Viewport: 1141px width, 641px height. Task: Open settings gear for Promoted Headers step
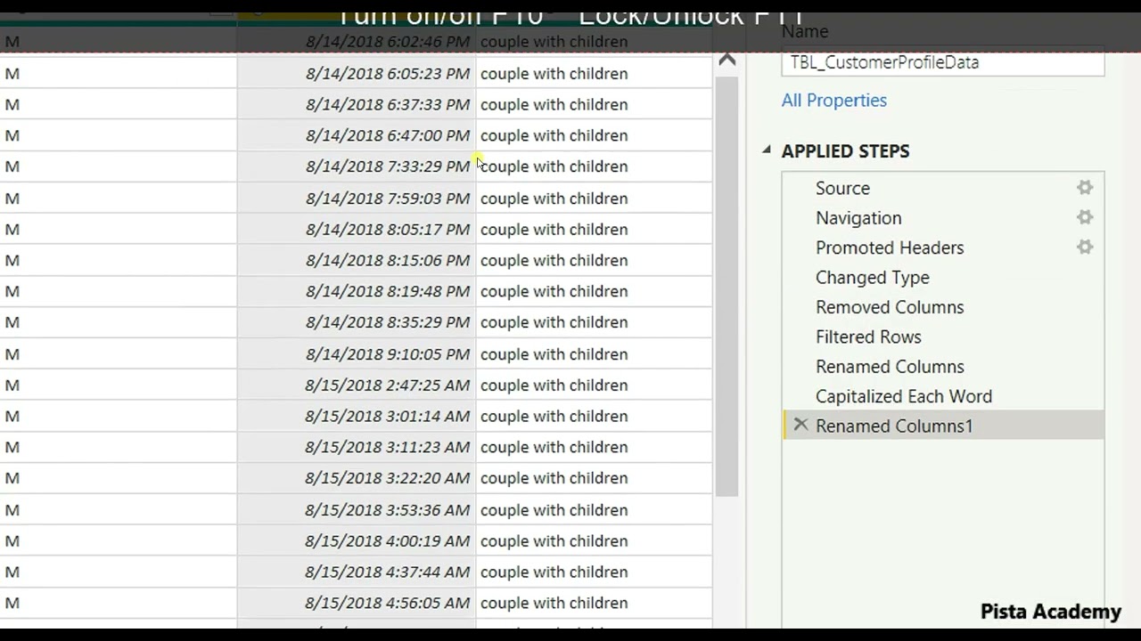[x=1085, y=247]
